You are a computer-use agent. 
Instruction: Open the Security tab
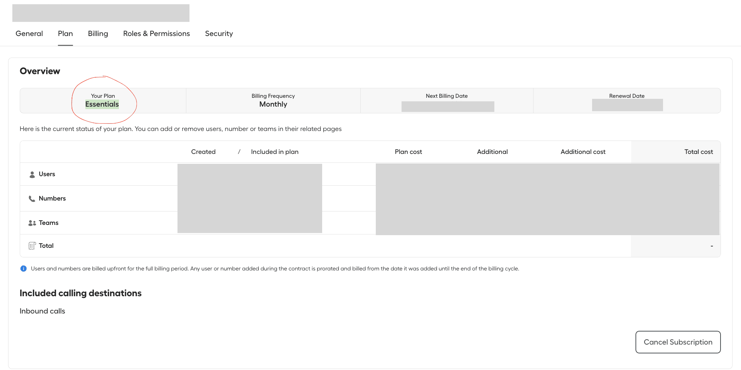(x=219, y=34)
